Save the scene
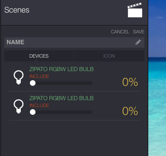This screenshot has width=166, height=156. tap(139, 32)
